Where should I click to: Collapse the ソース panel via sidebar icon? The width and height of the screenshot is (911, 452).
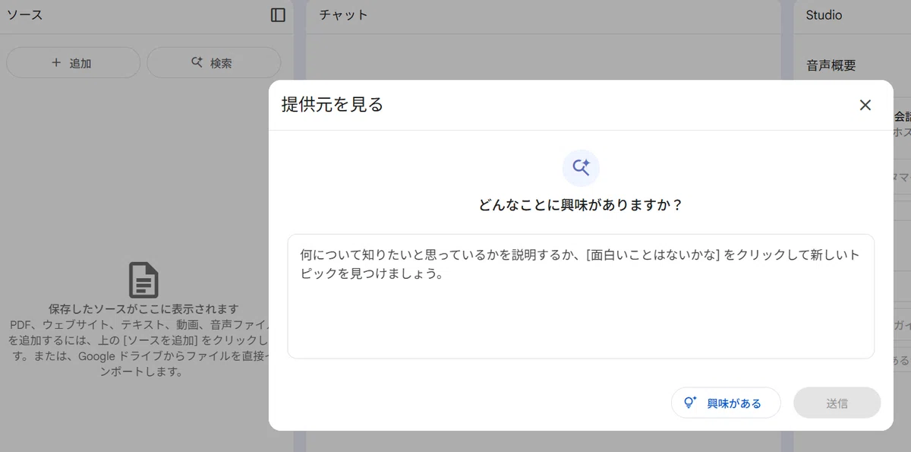pos(278,14)
